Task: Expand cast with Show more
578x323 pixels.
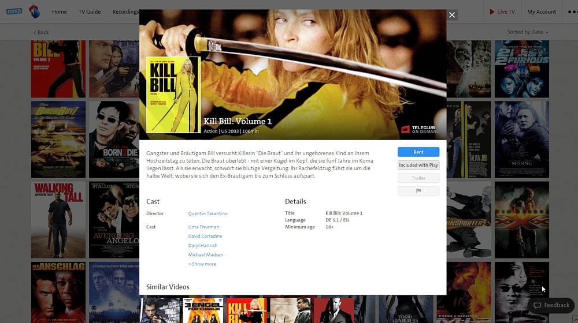Action: pos(202,264)
